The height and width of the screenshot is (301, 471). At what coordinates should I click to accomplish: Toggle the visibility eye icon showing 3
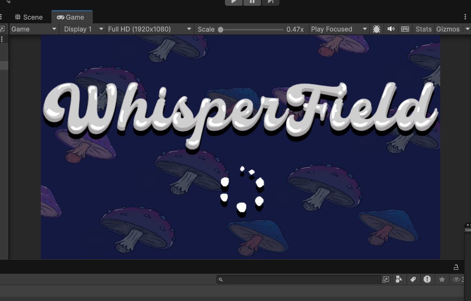pyautogui.click(x=457, y=279)
